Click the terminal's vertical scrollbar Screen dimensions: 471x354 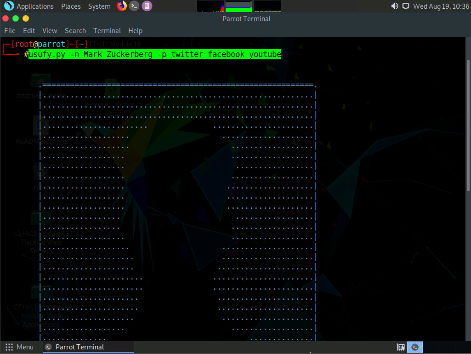point(468,126)
